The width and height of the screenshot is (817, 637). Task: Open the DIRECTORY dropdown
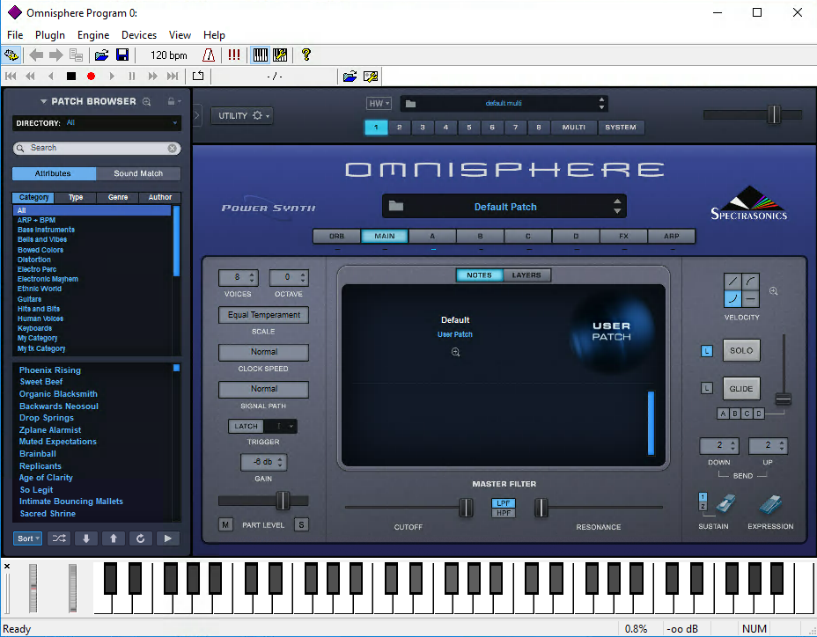96,123
